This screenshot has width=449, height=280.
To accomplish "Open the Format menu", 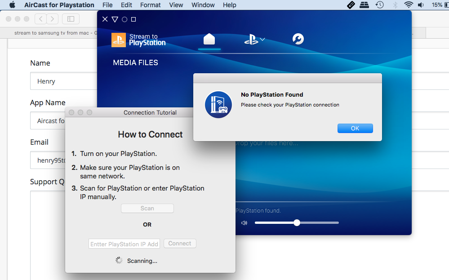I will tap(150, 5).
